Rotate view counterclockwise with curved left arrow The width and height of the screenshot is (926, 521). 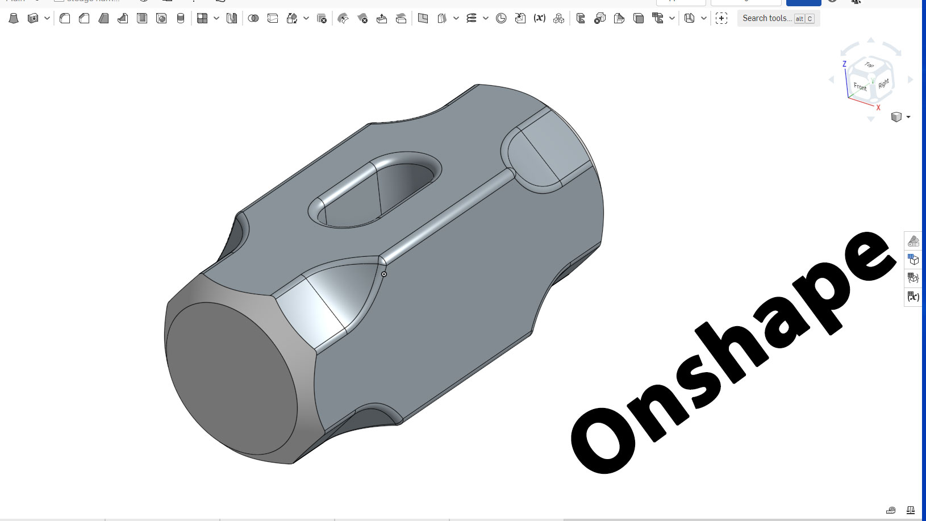(849, 48)
